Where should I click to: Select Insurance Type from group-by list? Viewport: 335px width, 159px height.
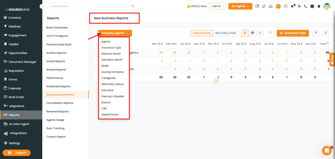pos(111,48)
